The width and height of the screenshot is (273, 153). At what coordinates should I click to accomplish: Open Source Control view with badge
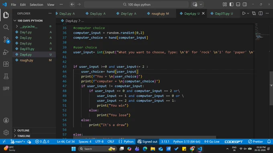tap(6, 40)
